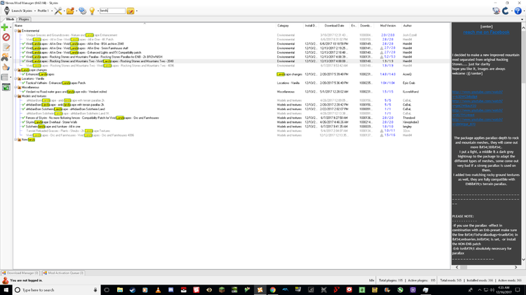The image size is (526, 295).
Task: Click the open folders toolbar icon
Action: click(70, 11)
